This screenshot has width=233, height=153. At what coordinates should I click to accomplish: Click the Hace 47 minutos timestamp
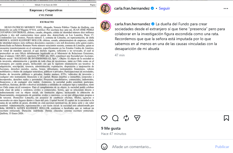114,134
